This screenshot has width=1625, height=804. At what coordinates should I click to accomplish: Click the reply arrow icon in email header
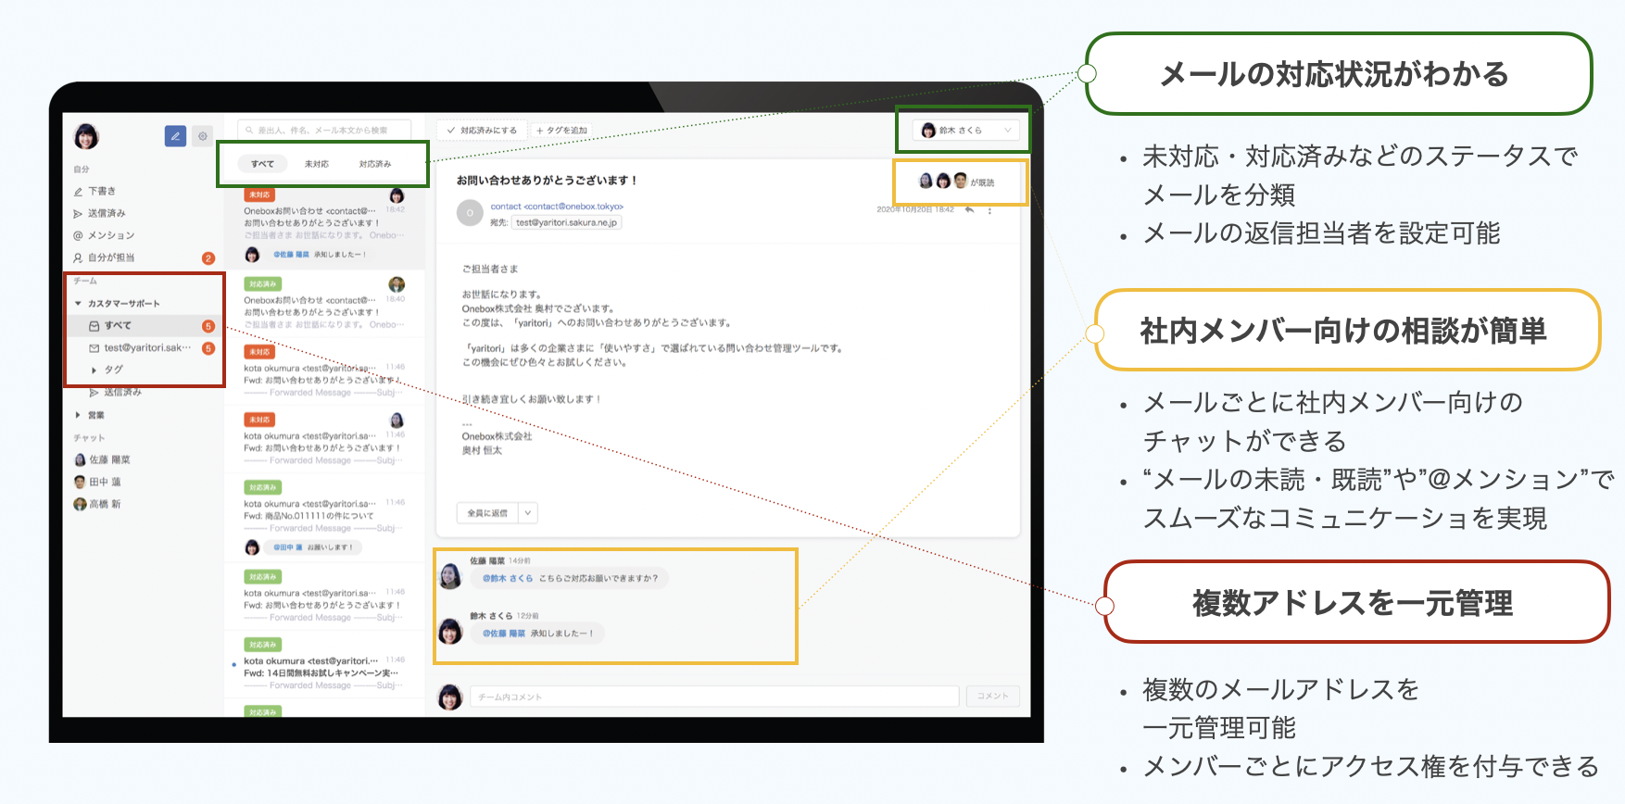point(969,210)
